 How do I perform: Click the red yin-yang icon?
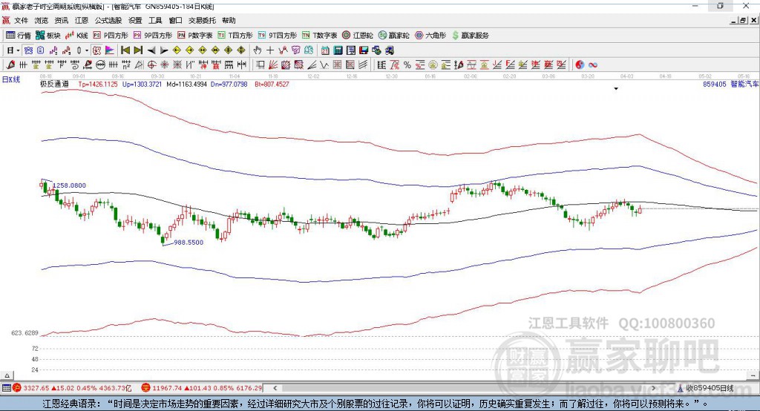click(580, 65)
